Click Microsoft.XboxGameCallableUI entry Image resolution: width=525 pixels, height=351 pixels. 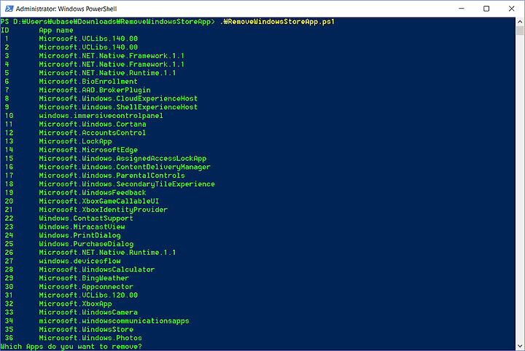click(x=98, y=201)
